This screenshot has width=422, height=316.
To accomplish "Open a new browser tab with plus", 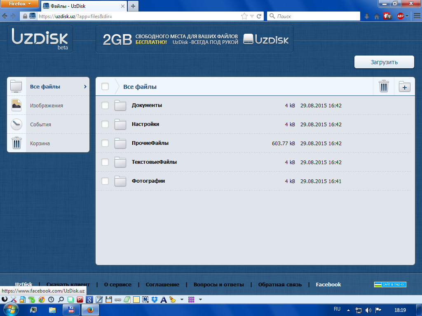I will (133, 6).
